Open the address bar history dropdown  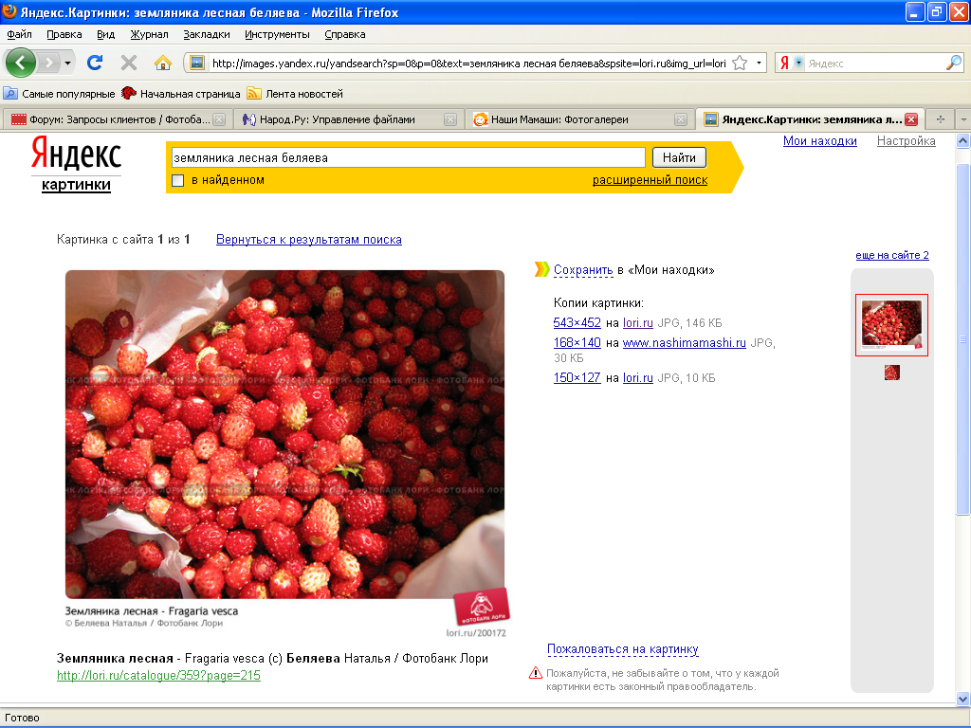759,64
